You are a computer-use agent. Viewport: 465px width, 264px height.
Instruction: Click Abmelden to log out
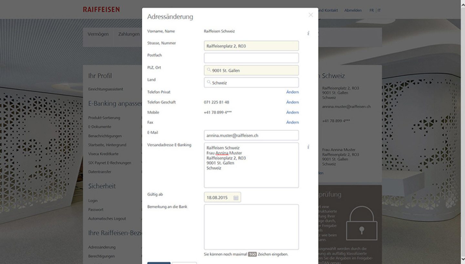point(353,10)
